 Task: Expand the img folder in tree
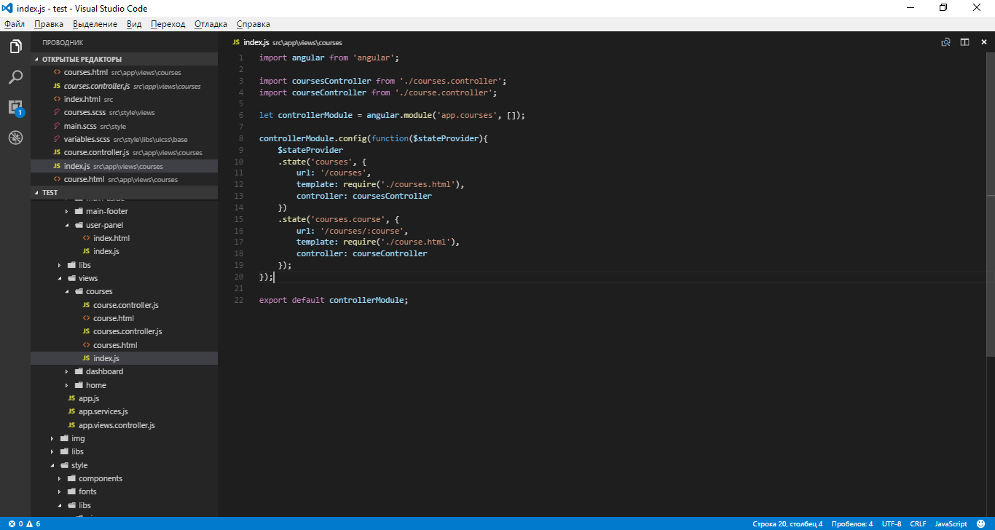78,438
